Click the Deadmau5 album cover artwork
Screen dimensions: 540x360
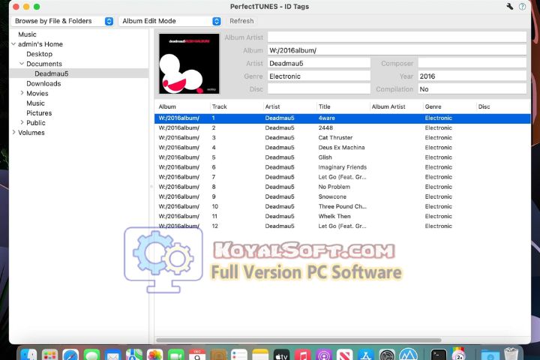pos(189,64)
